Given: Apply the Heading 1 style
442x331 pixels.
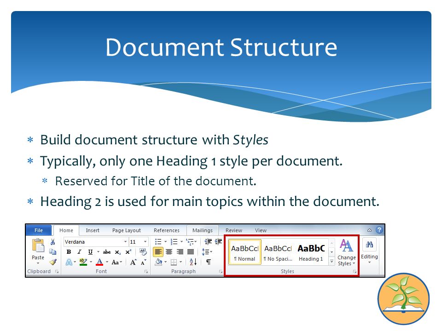Looking at the screenshot, I should click(x=311, y=252).
